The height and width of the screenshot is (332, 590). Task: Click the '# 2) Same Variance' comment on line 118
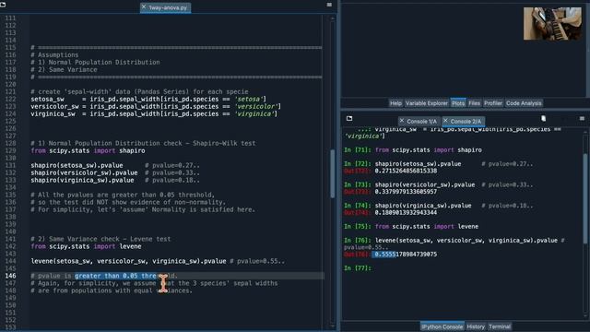click(x=64, y=70)
